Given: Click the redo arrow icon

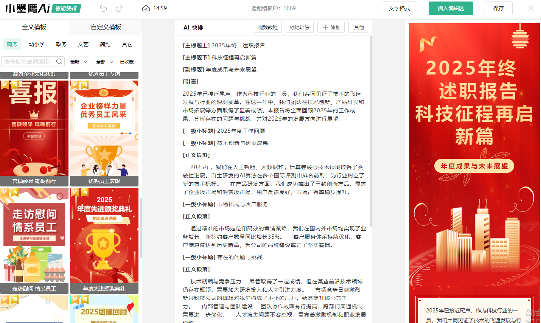Looking at the screenshot, I should [119, 8].
